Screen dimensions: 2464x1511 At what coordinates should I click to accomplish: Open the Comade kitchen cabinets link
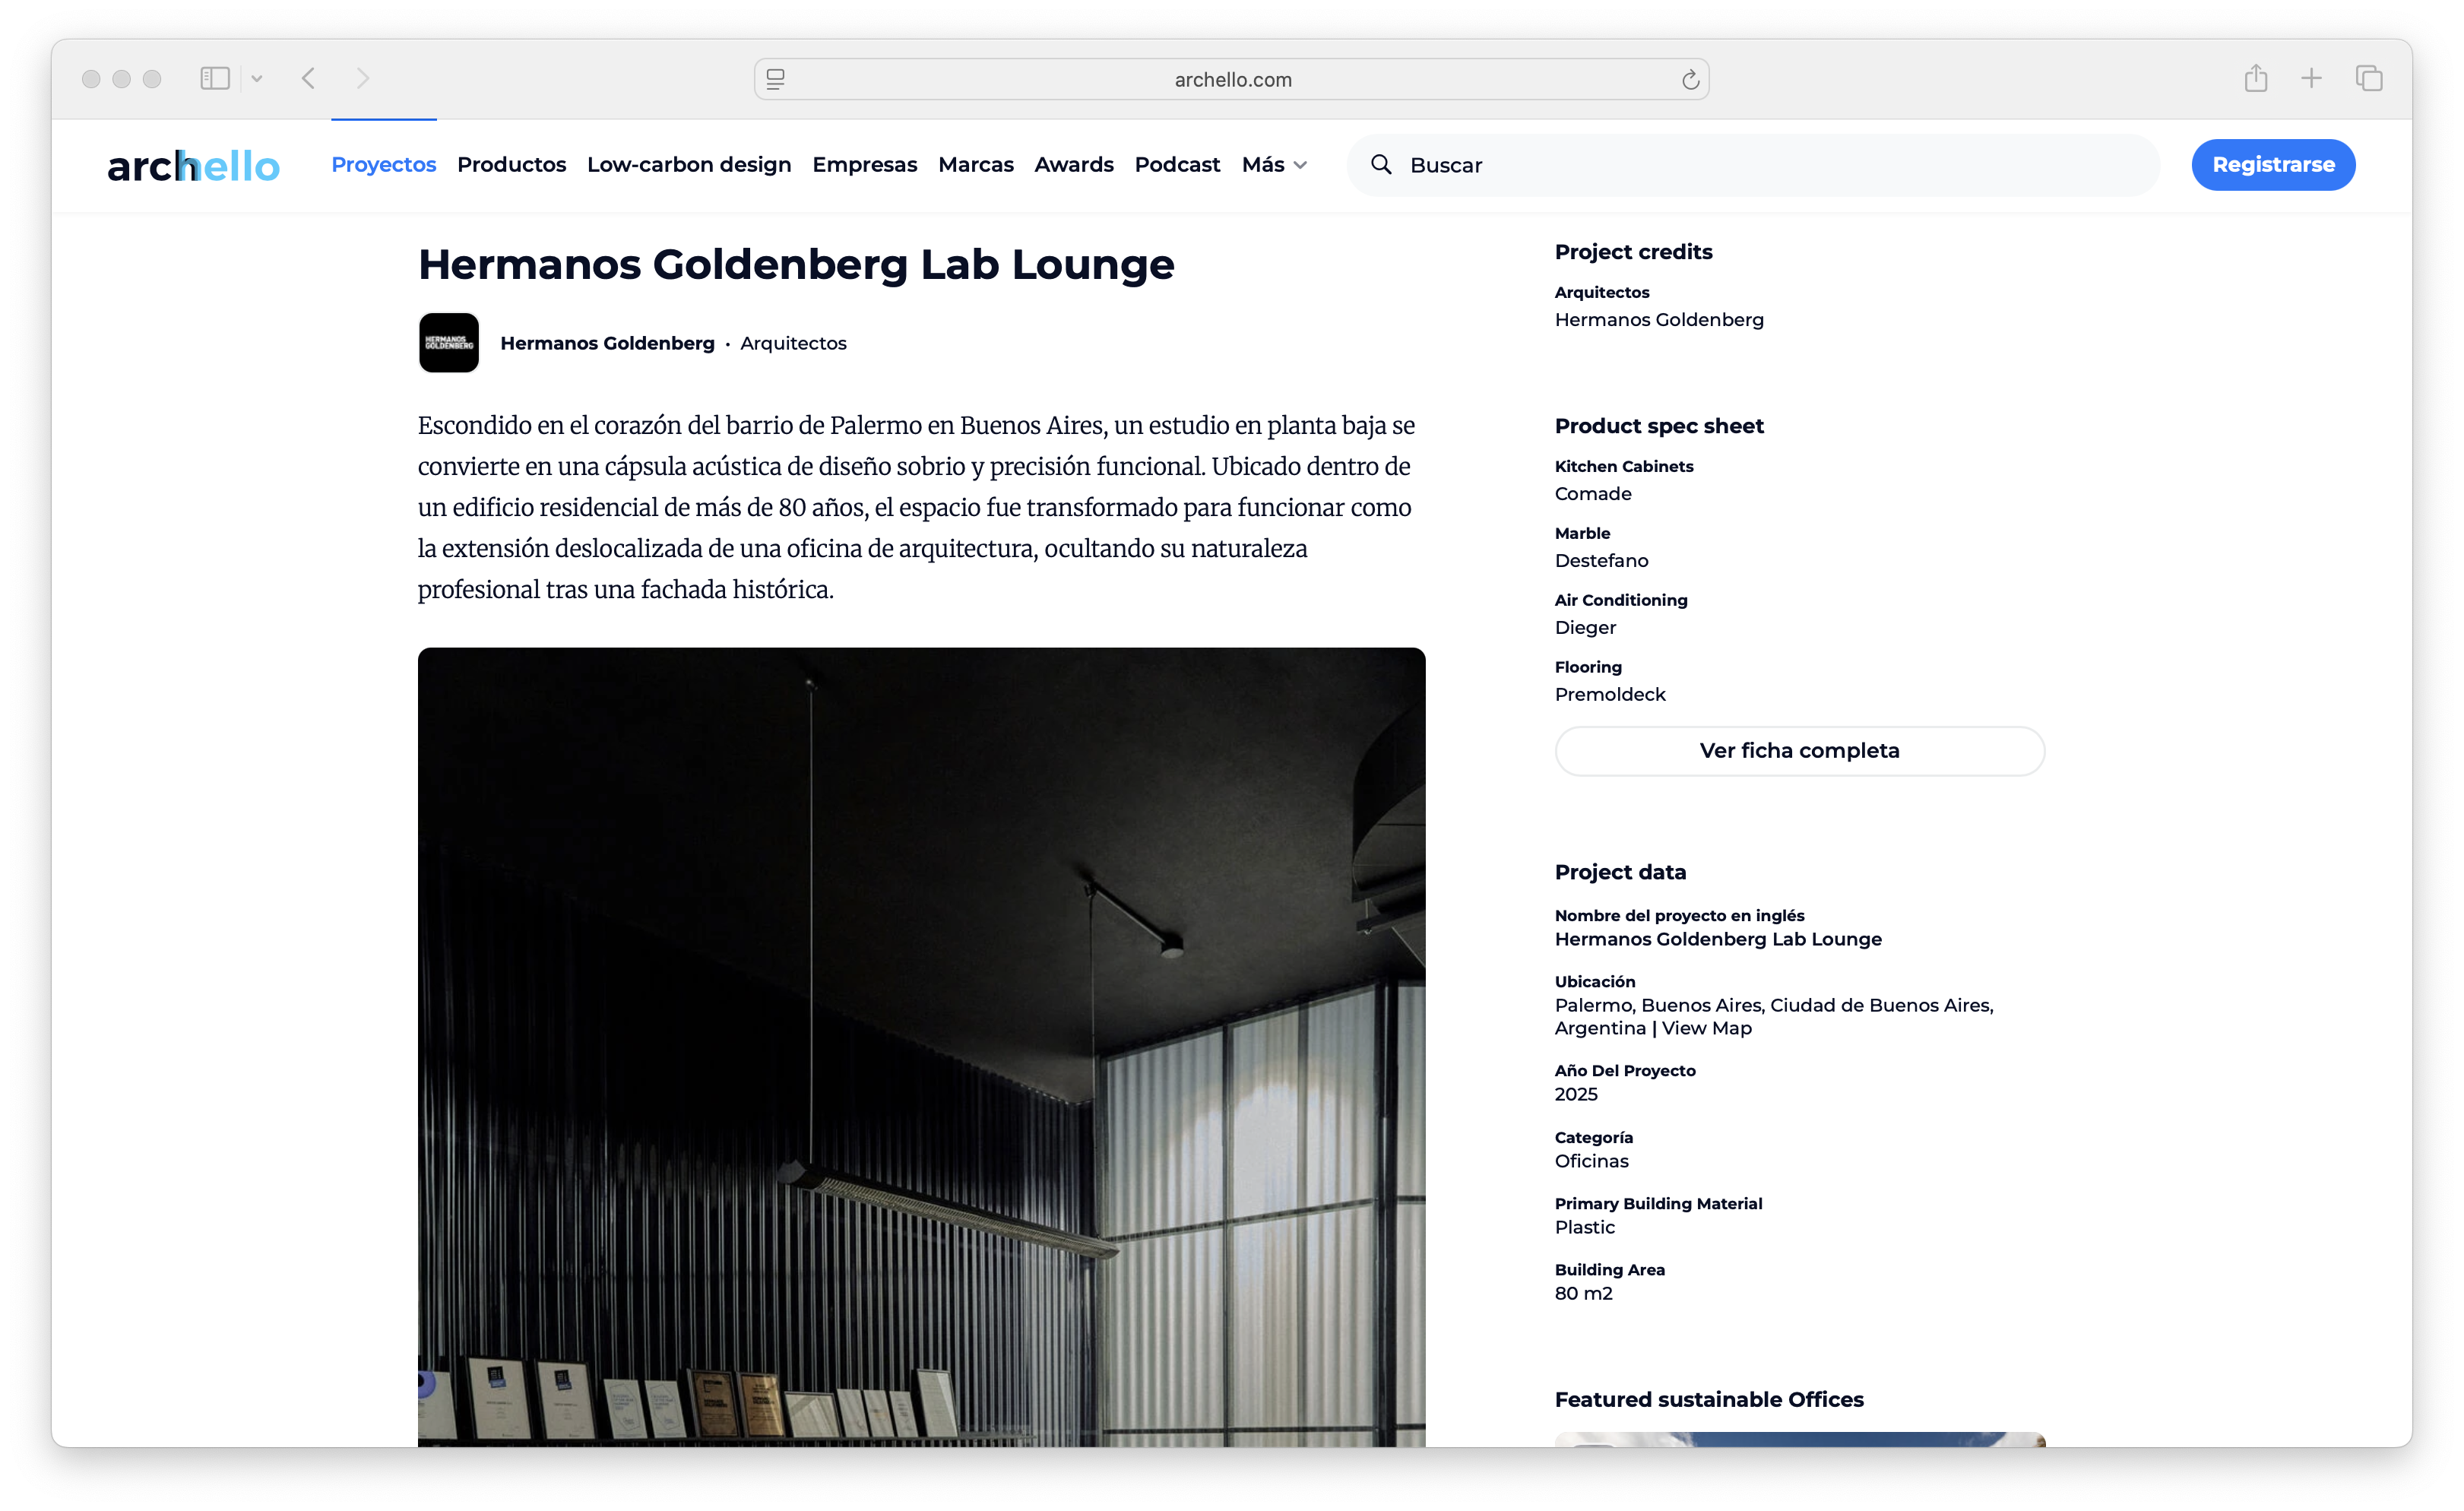click(x=1592, y=494)
